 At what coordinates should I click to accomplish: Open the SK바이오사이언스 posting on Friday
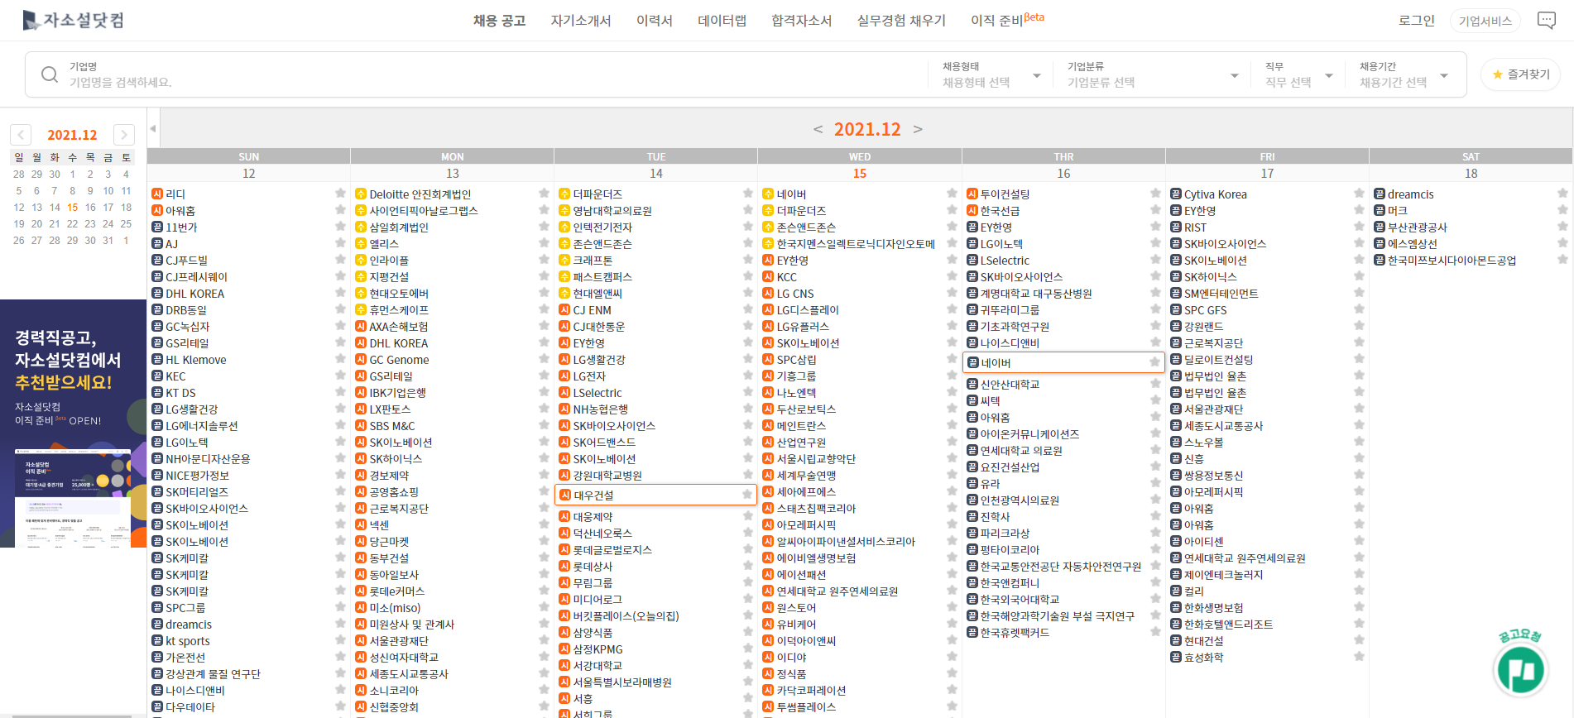coord(1225,243)
